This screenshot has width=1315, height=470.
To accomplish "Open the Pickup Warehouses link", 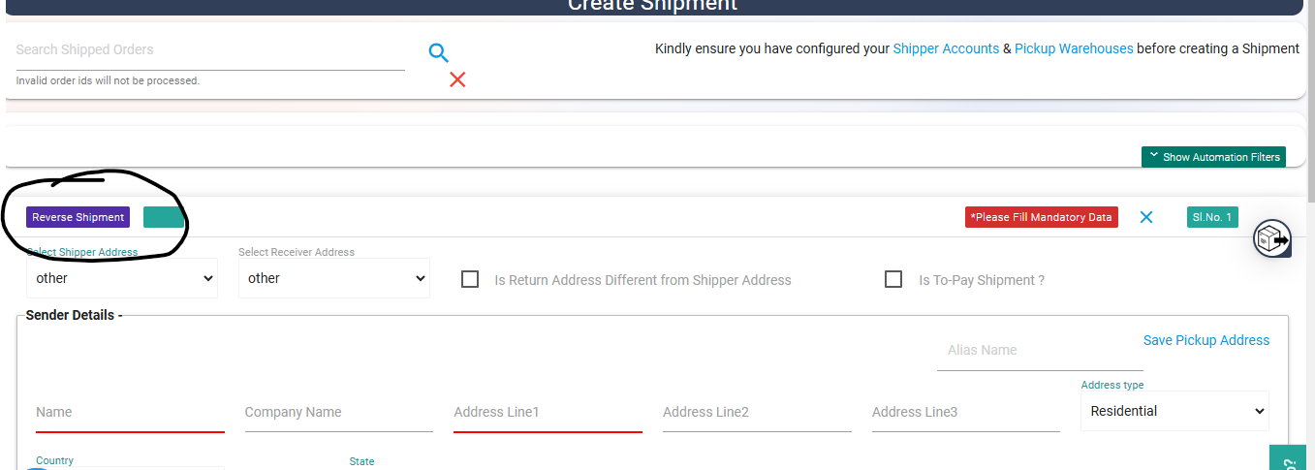I will pos(1074,48).
